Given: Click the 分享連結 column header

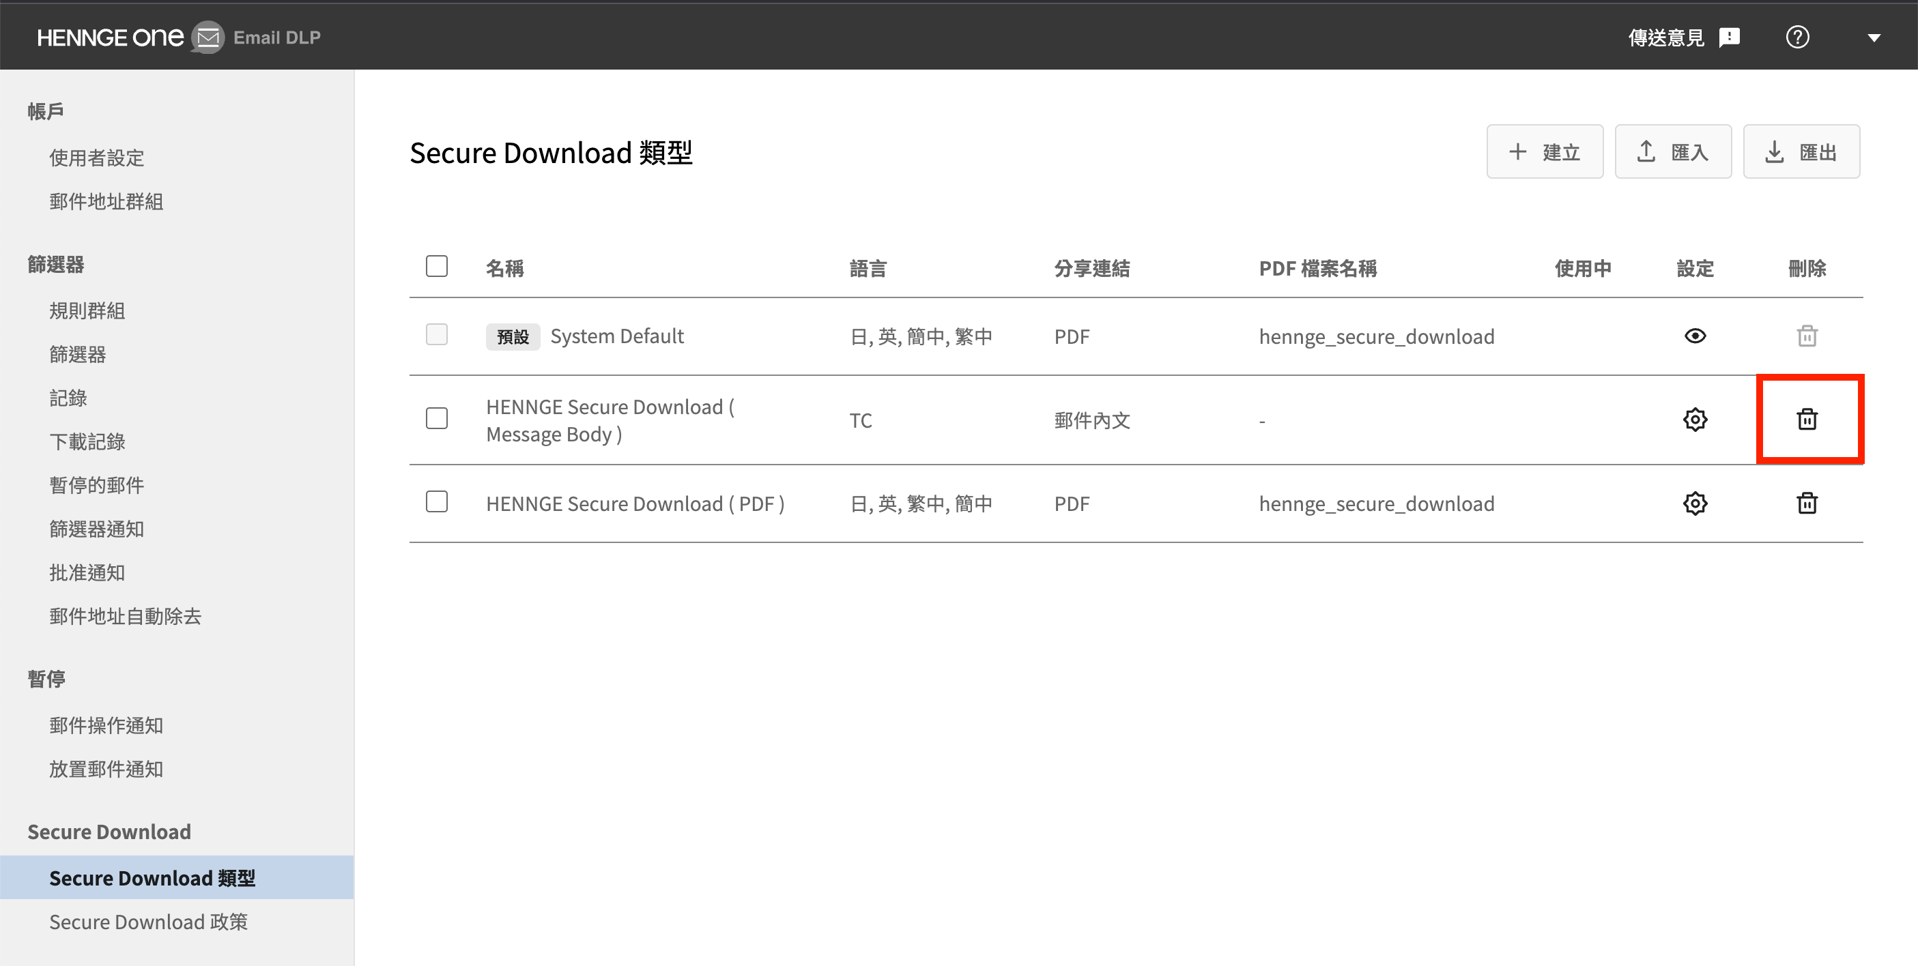Looking at the screenshot, I should tap(1091, 268).
